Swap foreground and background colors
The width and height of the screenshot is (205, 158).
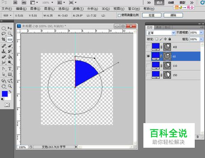pos(10,92)
